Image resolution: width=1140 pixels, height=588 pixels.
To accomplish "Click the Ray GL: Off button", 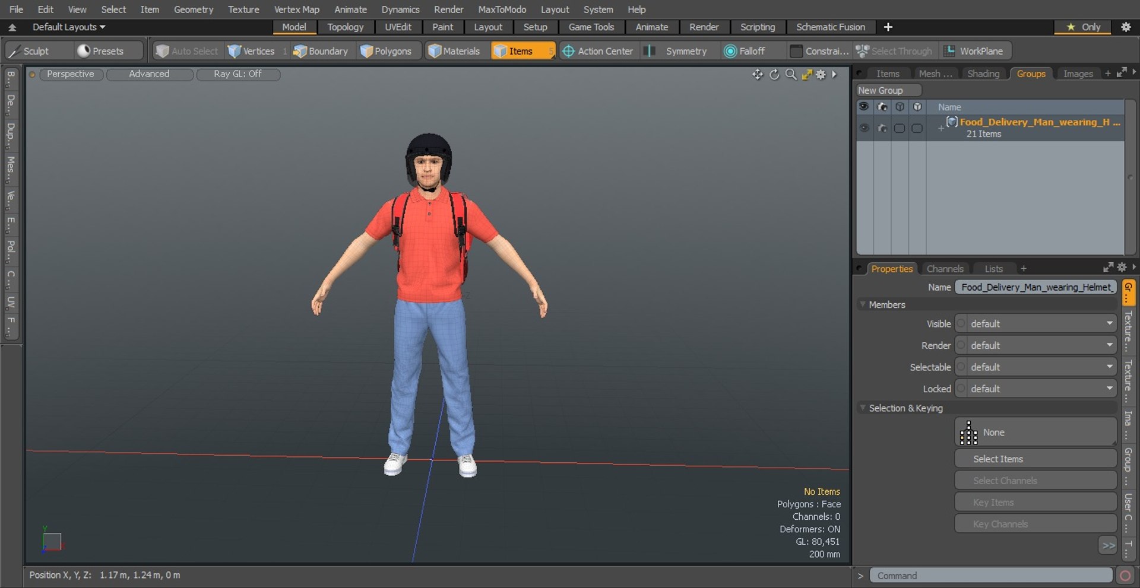I will coord(237,74).
